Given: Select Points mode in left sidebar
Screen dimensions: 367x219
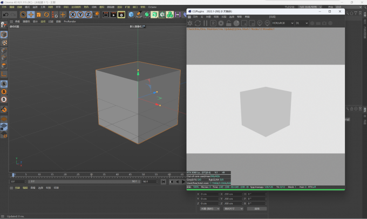Looking at the screenshot, I should 4,50.
